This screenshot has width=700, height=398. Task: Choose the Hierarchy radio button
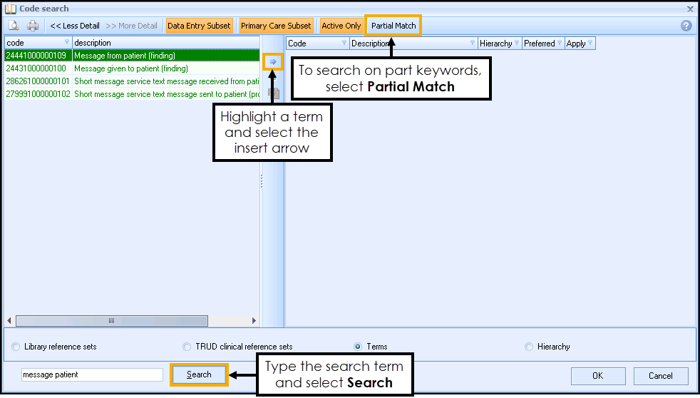click(x=529, y=347)
